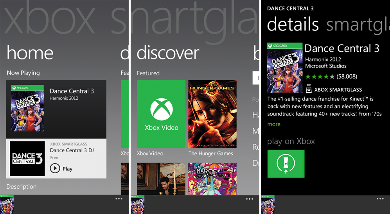Image resolution: width=390 pixels, height=214 pixels.
Task: Tap the Dance Central 3 title in Now Playing
Action: [x=72, y=91]
